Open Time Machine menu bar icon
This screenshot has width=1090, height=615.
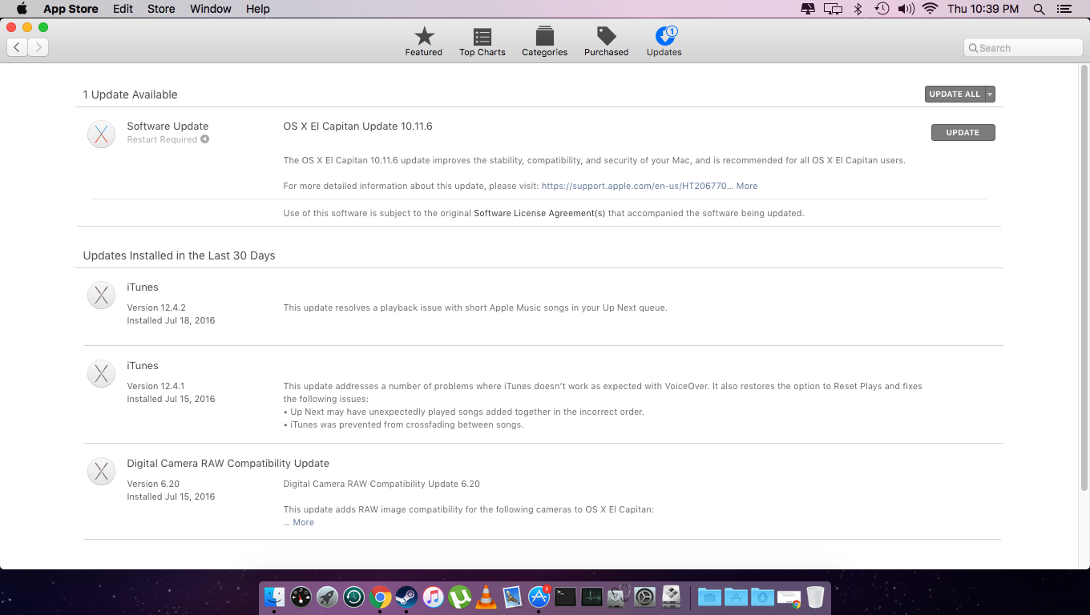click(x=882, y=9)
